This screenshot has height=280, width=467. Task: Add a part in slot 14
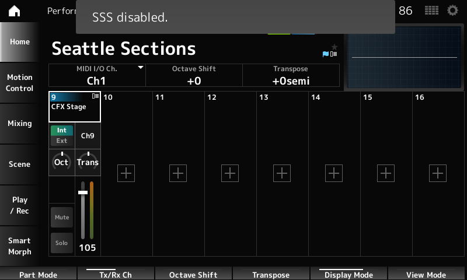(x=334, y=173)
